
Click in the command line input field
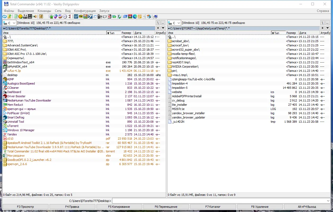tap(219, 201)
